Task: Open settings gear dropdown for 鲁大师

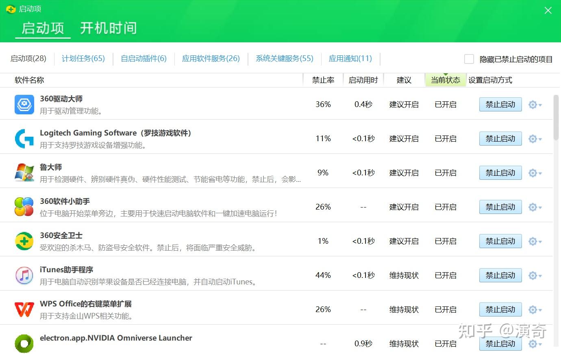Action: click(535, 173)
